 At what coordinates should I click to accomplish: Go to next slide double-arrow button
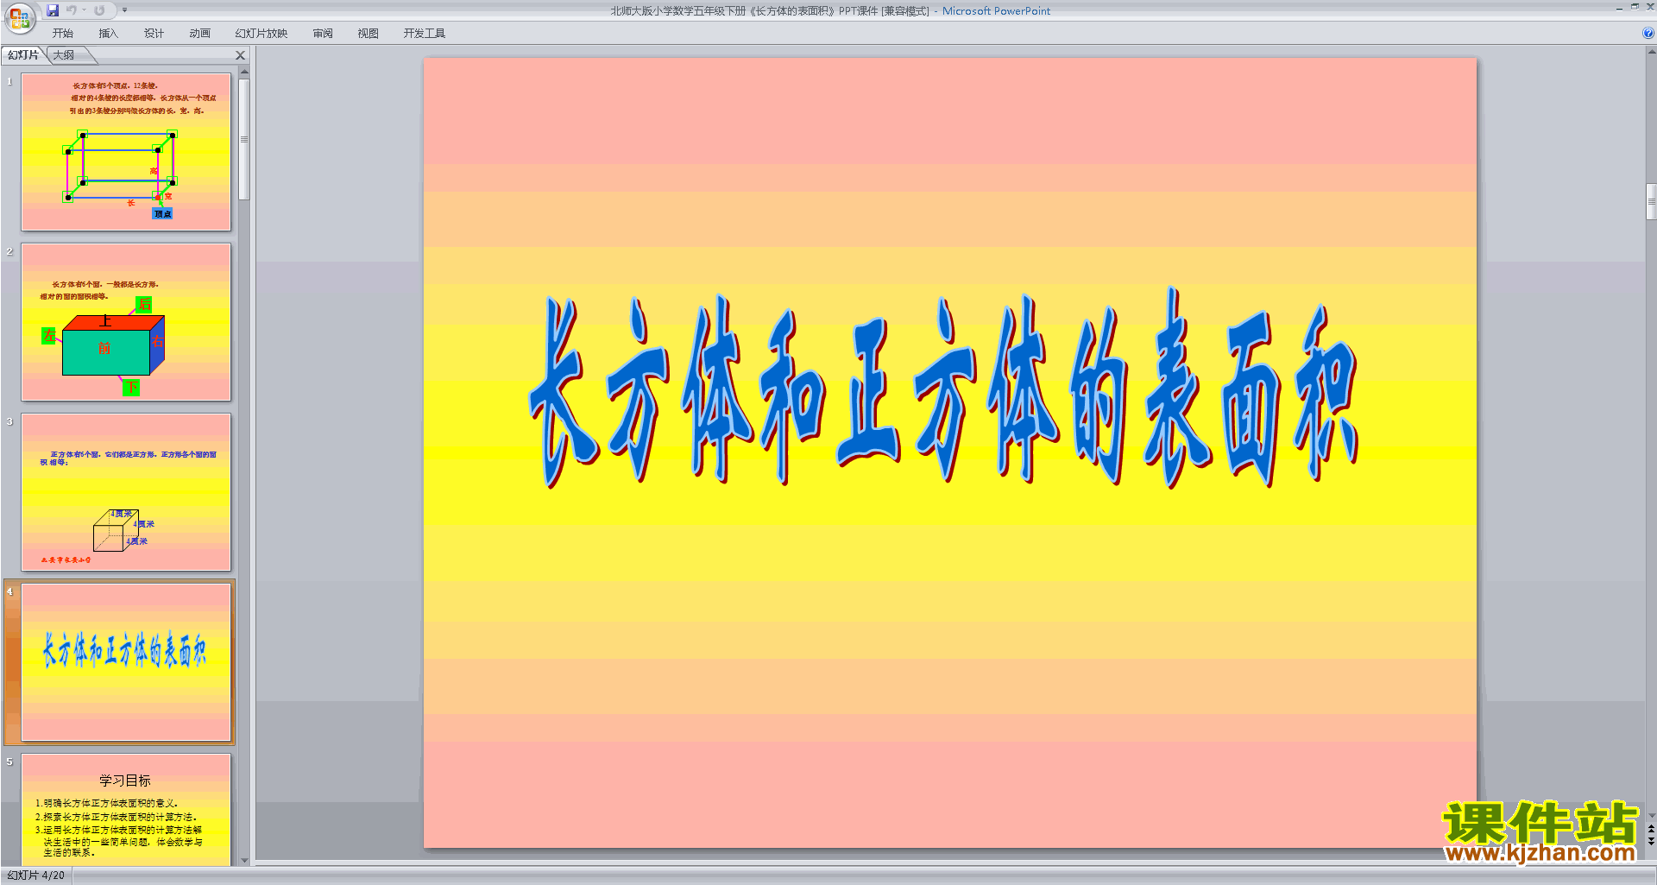(1651, 841)
